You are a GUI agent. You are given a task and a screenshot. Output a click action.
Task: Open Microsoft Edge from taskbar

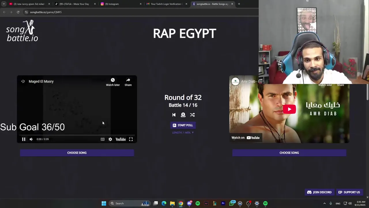[164, 203]
